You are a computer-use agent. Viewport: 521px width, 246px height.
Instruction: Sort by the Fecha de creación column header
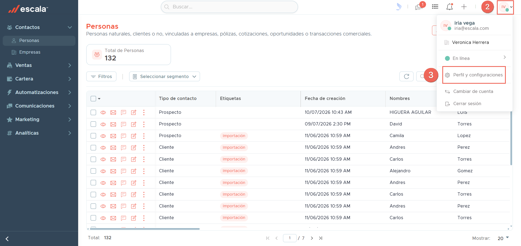pyautogui.click(x=325, y=99)
